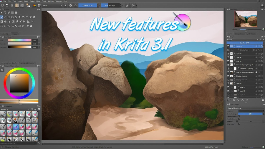Select the Pan hand tool
The width and height of the screenshot is (265, 149).
(31, 26)
